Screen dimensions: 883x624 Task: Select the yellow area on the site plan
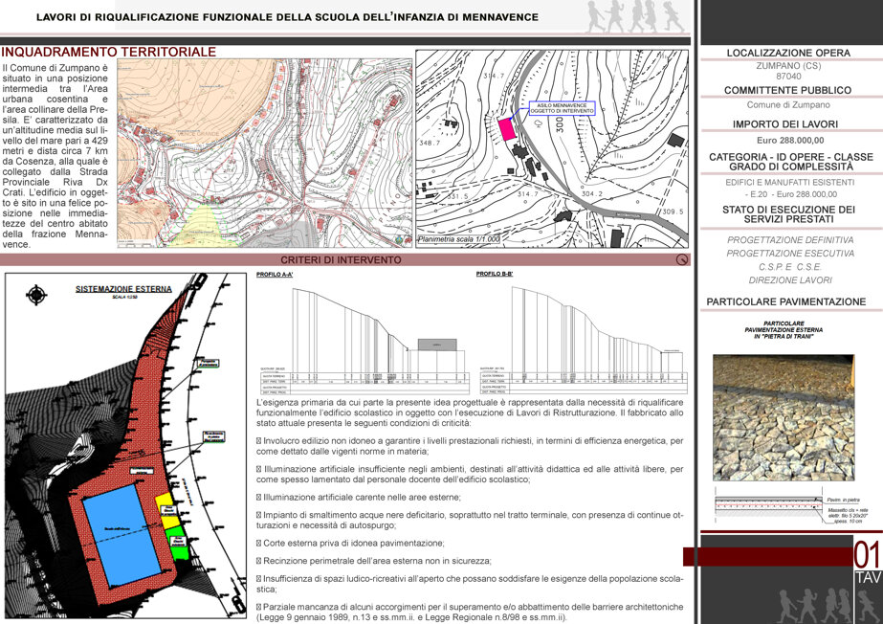[x=166, y=511]
